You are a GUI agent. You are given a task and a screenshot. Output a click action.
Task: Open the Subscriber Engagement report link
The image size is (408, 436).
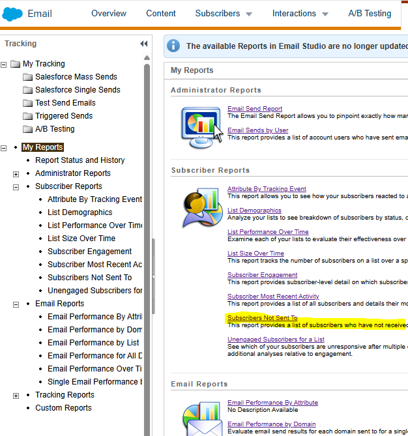coord(262,275)
